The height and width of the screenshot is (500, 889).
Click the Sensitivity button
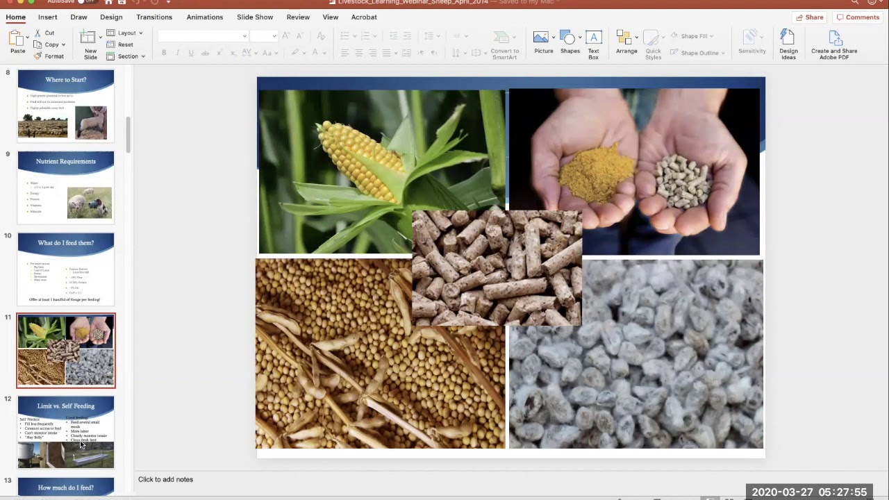751,42
